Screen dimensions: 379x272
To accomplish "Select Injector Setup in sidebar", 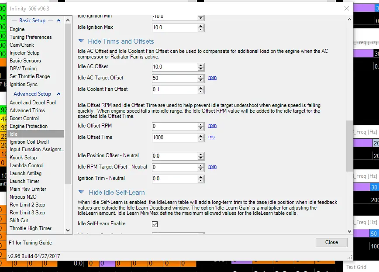I will click(24, 53).
